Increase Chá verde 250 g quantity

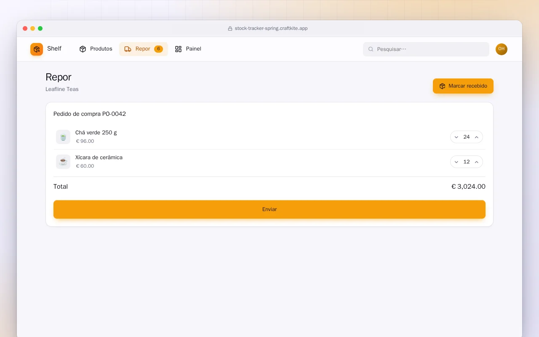[x=477, y=137]
